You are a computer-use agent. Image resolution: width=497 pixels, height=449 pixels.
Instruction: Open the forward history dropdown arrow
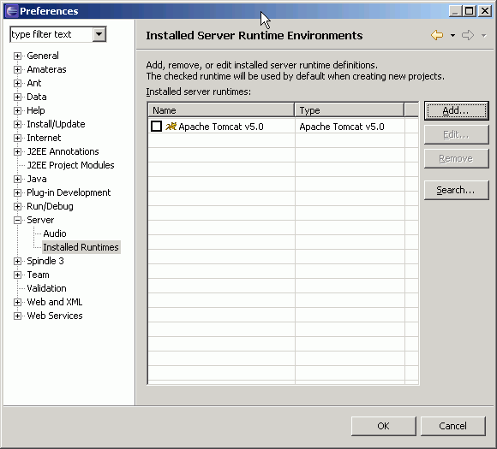(483, 35)
